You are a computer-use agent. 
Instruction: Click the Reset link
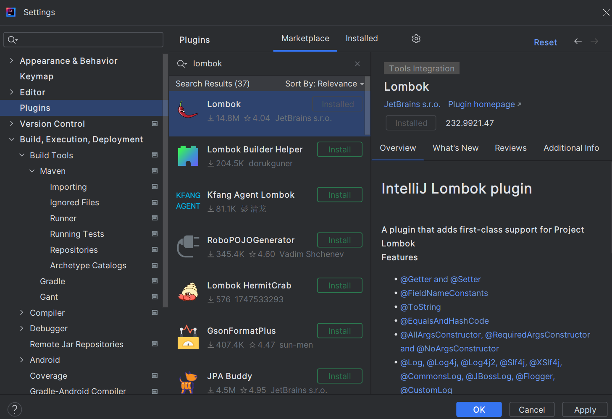pyautogui.click(x=545, y=42)
